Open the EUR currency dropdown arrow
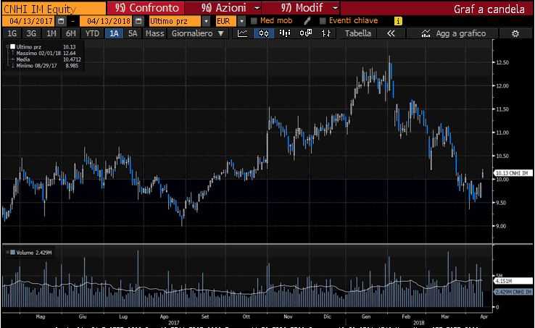The image size is (535, 328). pos(241,21)
